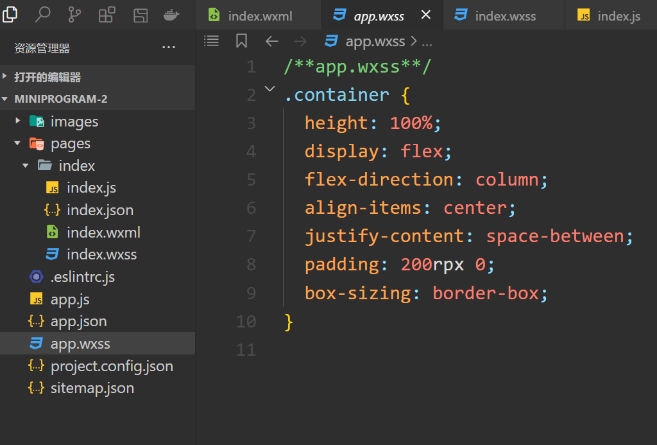The width and height of the screenshot is (657, 445).
Task: Click the pages folder icon
Action: click(37, 143)
